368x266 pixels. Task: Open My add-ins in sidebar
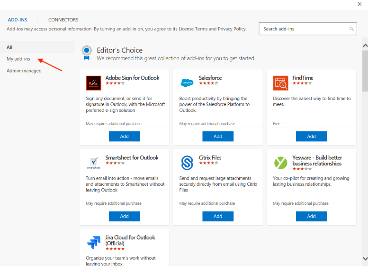pos(18,59)
